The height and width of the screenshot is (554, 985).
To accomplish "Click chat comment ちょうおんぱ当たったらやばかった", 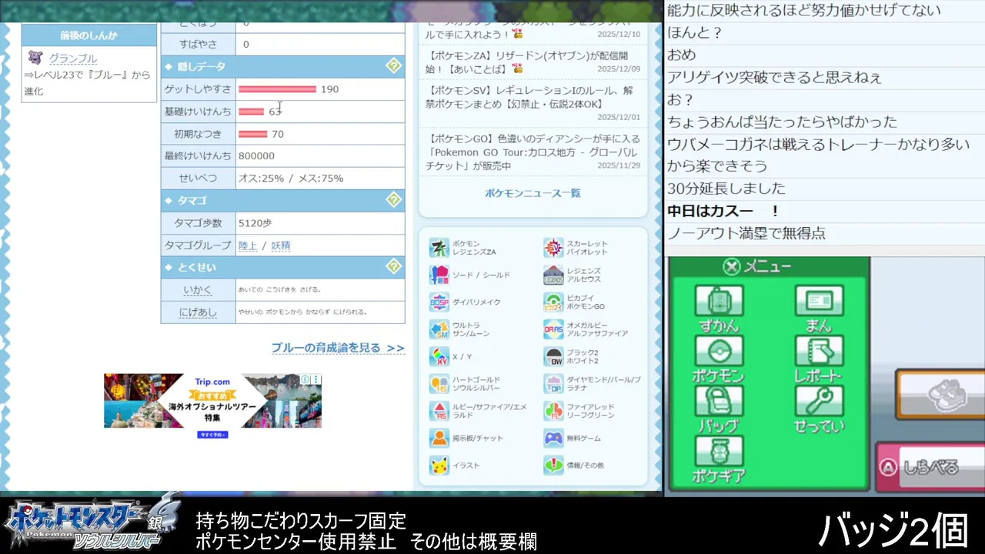I will pos(782,122).
